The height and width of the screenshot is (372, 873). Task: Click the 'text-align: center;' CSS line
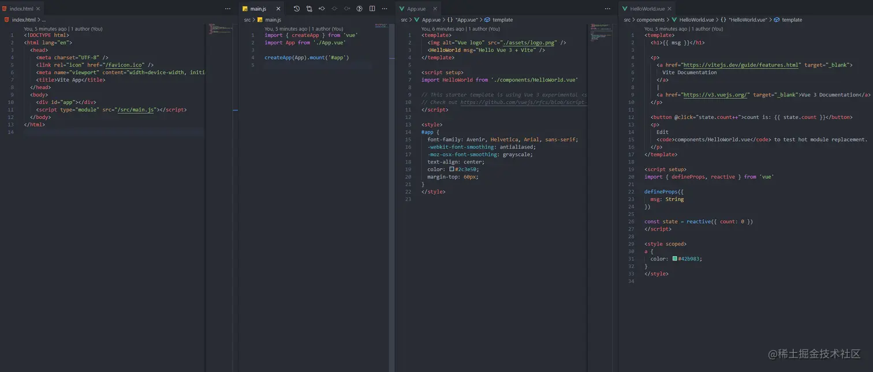pos(456,162)
